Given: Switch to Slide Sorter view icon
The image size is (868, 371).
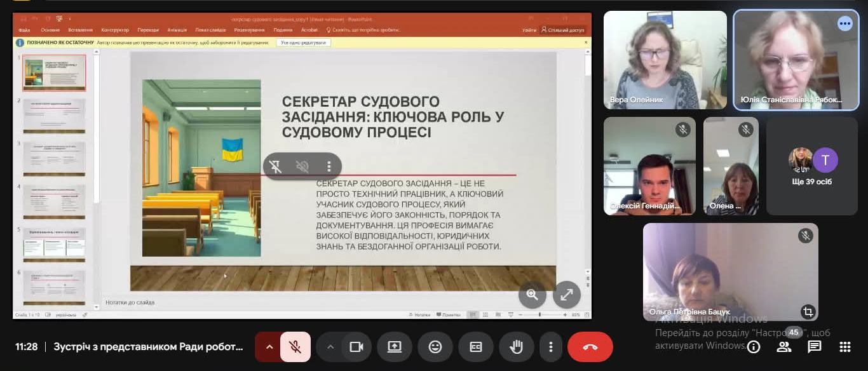Looking at the screenshot, I should click(x=485, y=314).
